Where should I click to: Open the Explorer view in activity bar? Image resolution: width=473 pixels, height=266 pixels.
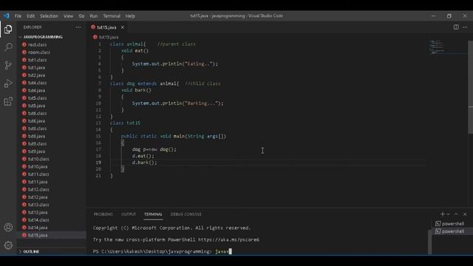tap(8, 30)
